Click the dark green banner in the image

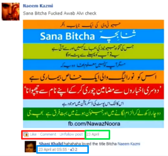coord(93,114)
